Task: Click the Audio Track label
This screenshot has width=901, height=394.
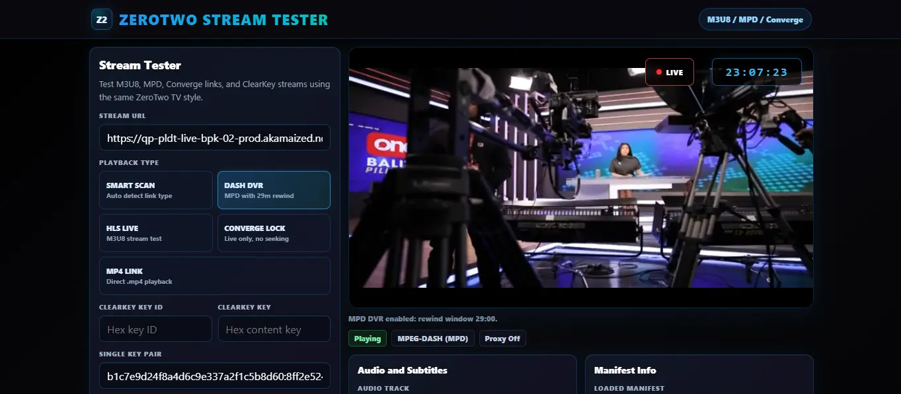Action: [383, 389]
